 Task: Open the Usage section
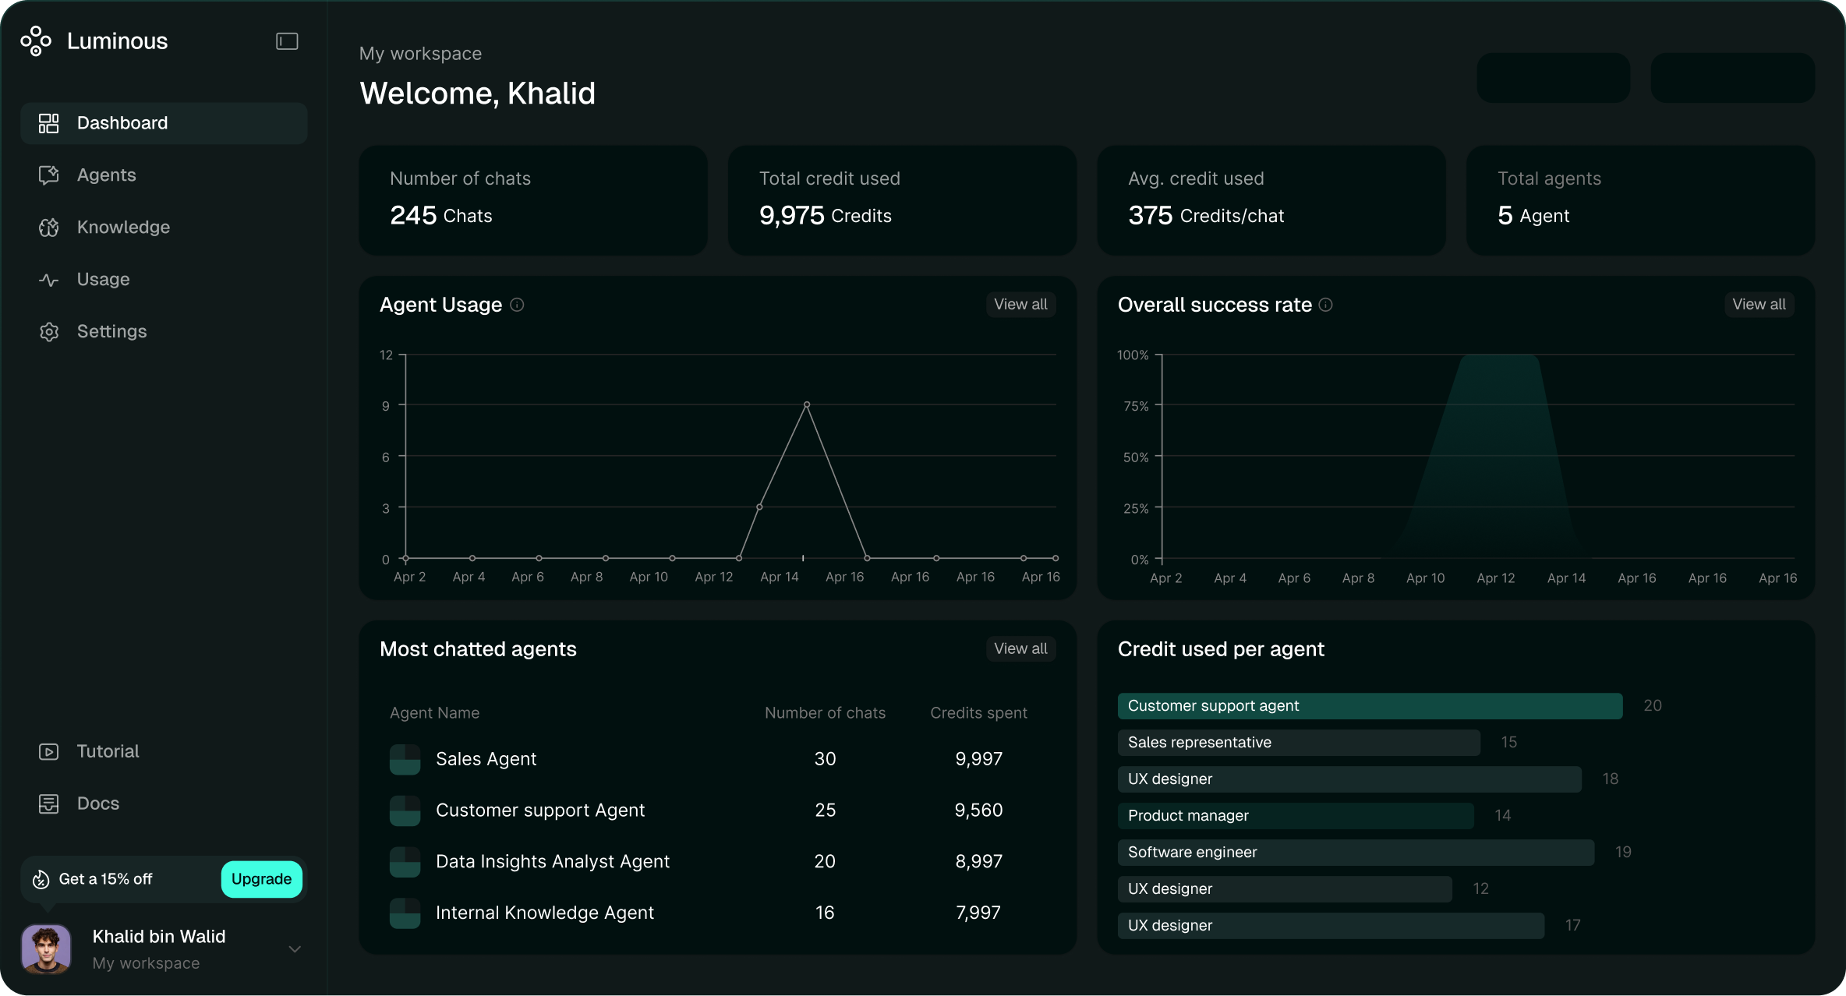point(103,279)
